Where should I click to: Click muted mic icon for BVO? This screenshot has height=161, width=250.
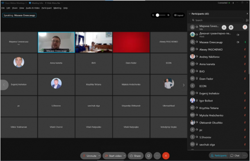(x=245, y=72)
